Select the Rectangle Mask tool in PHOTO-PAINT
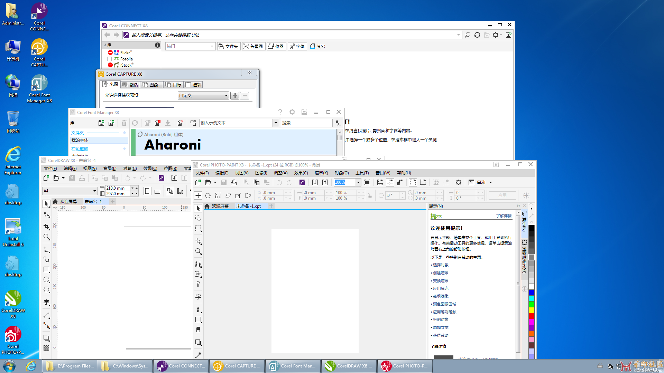The width and height of the screenshot is (664, 373). coord(198,228)
